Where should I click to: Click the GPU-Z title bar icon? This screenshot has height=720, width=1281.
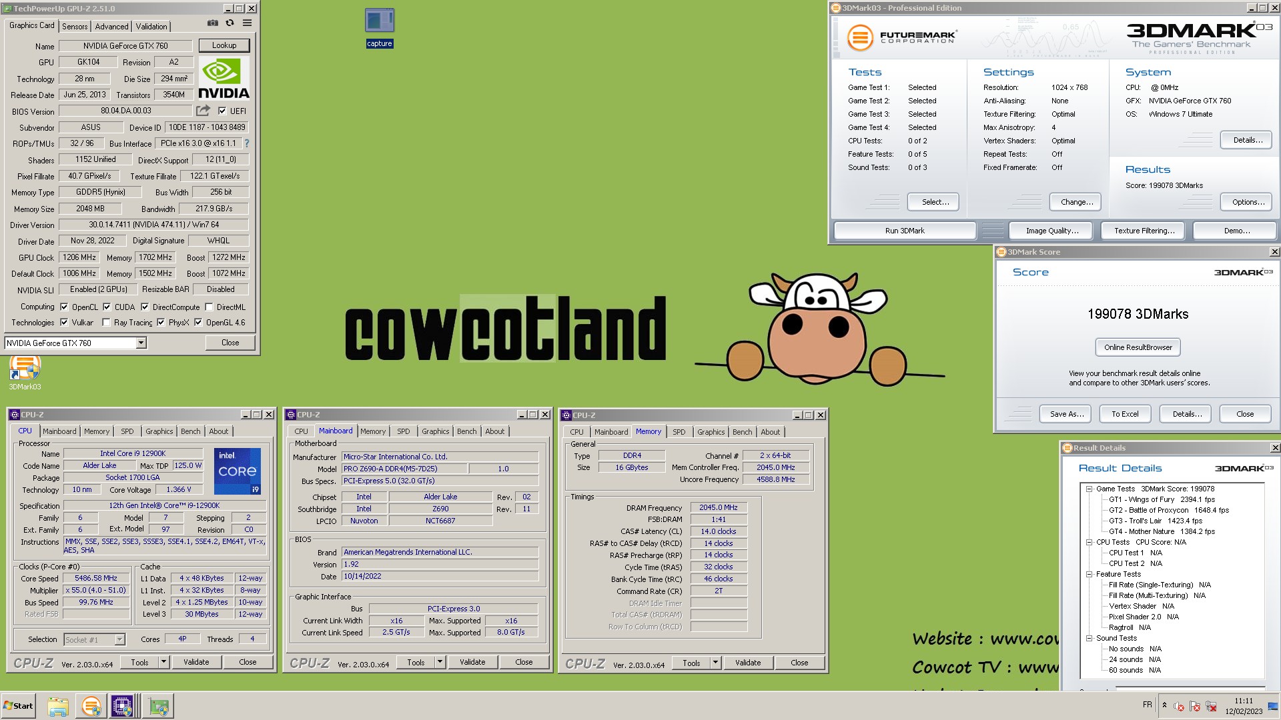(x=8, y=9)
